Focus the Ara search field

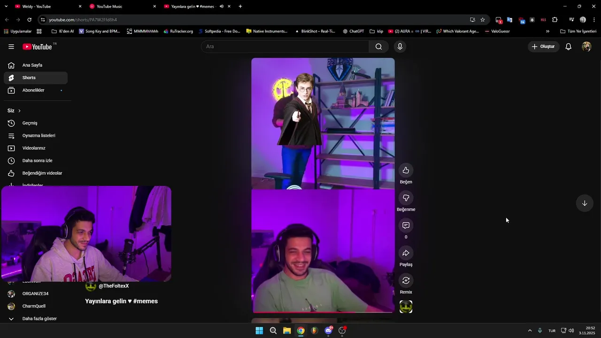pos(285,46)
